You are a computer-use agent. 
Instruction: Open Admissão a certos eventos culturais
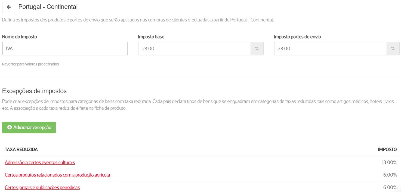(x=40, y=162)
